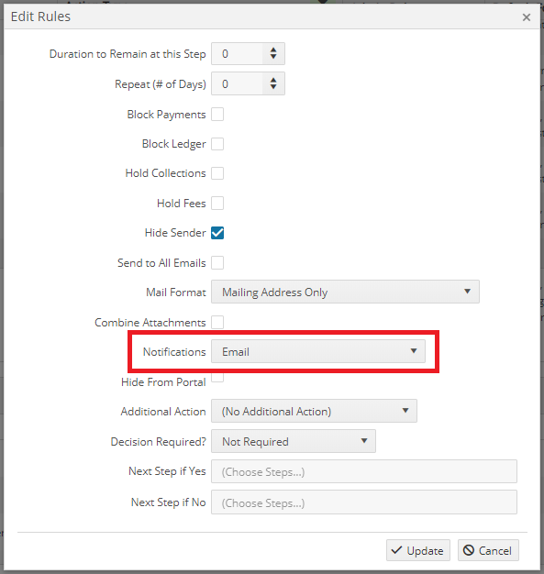Change the Decision Required dropdown

[294, 441]
